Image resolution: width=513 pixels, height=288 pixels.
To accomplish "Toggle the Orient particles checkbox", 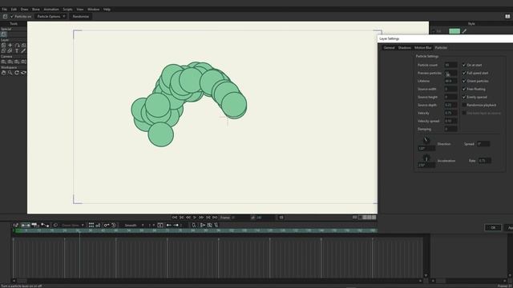I will coord(464,81).
